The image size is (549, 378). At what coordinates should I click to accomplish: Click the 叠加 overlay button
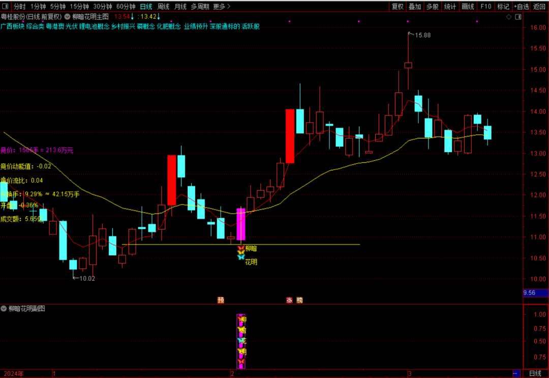(x=415, y=7)
